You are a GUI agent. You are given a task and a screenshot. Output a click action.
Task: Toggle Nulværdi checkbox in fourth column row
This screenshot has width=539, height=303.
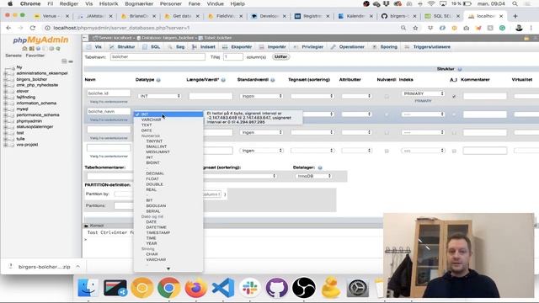[387, 151]
